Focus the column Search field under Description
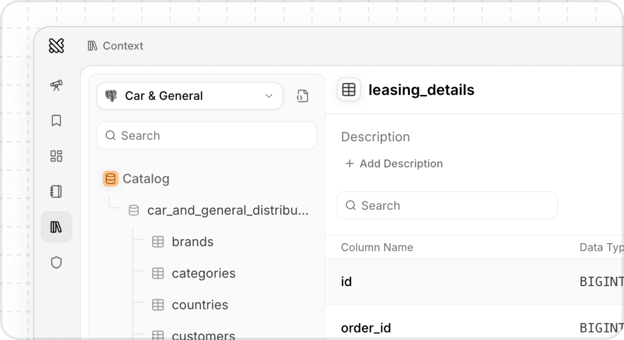This screenshot has width=624, height=340. pyautogui.click(x=447, y=205)
